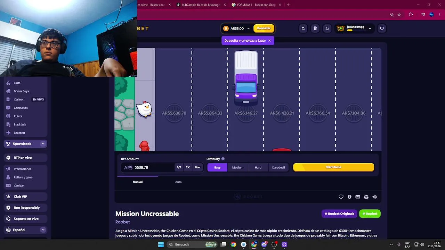Click the Depositar button
Image resolution: width=445 pixels, height=250 pixels.
point(264,28)
